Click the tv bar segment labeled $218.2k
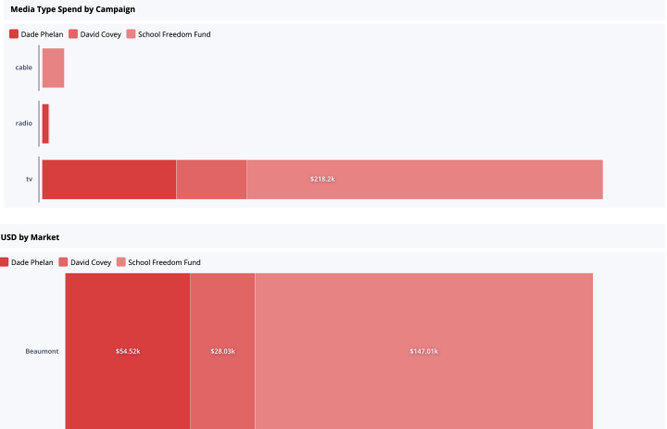Viewport: 667px width, 429px height. click(x=424, y=179)
